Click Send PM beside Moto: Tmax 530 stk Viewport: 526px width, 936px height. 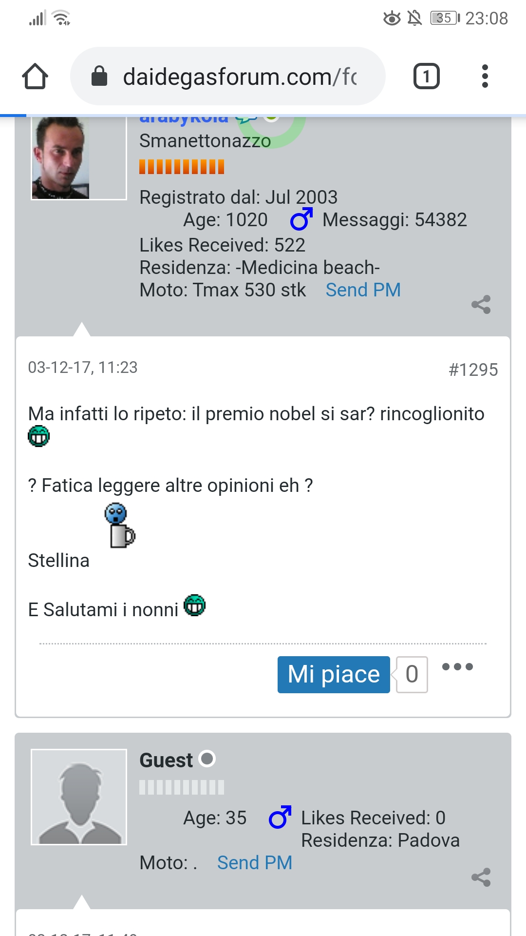tap(363, 290)
